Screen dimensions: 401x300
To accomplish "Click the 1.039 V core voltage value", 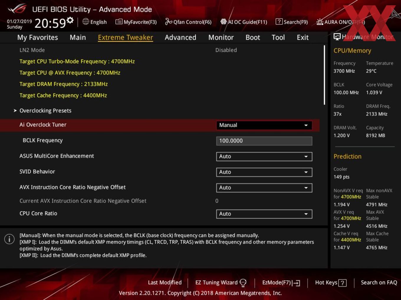I will pos(374,92).
